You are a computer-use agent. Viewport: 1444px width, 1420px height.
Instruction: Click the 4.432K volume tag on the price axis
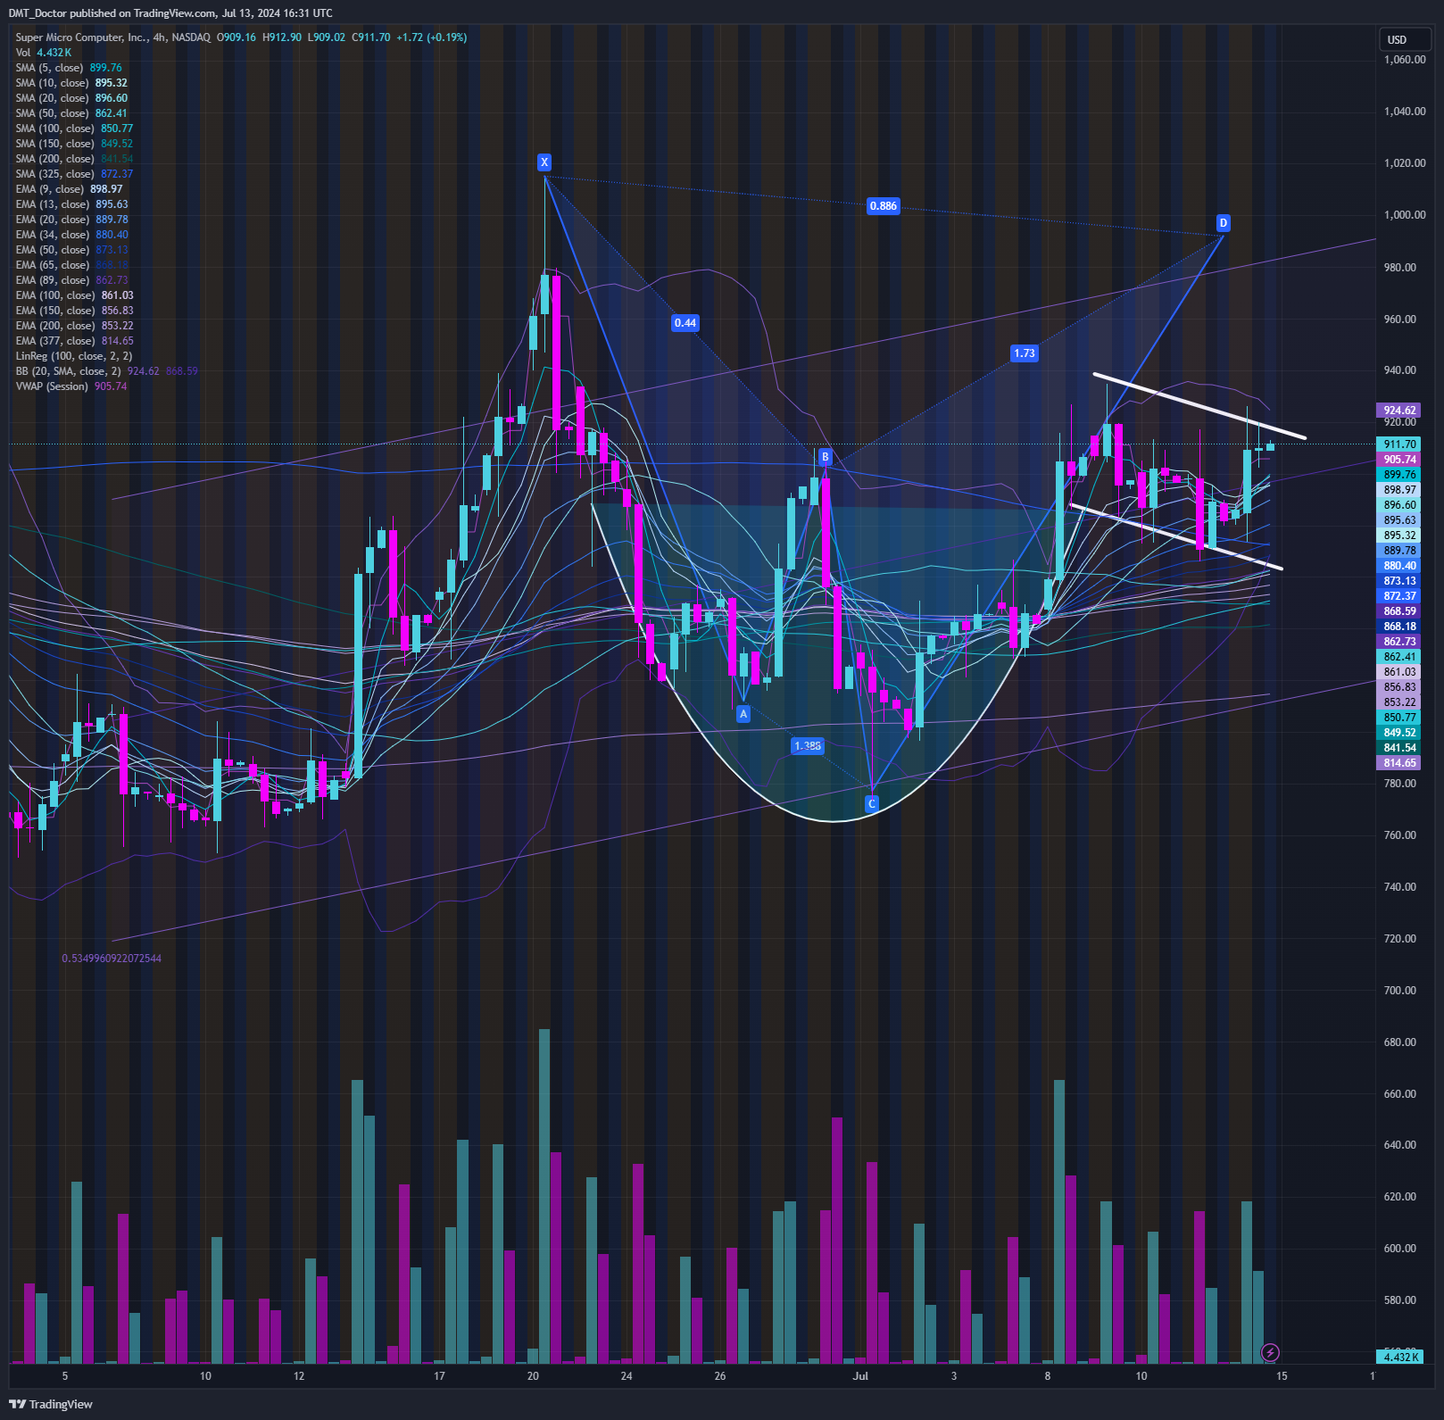coord(1399,1357)
